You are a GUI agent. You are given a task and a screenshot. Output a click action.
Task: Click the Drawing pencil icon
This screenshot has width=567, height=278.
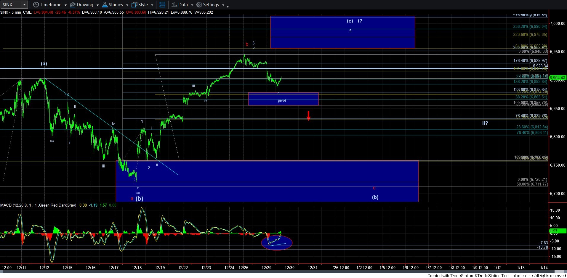[x=73, y=5]
